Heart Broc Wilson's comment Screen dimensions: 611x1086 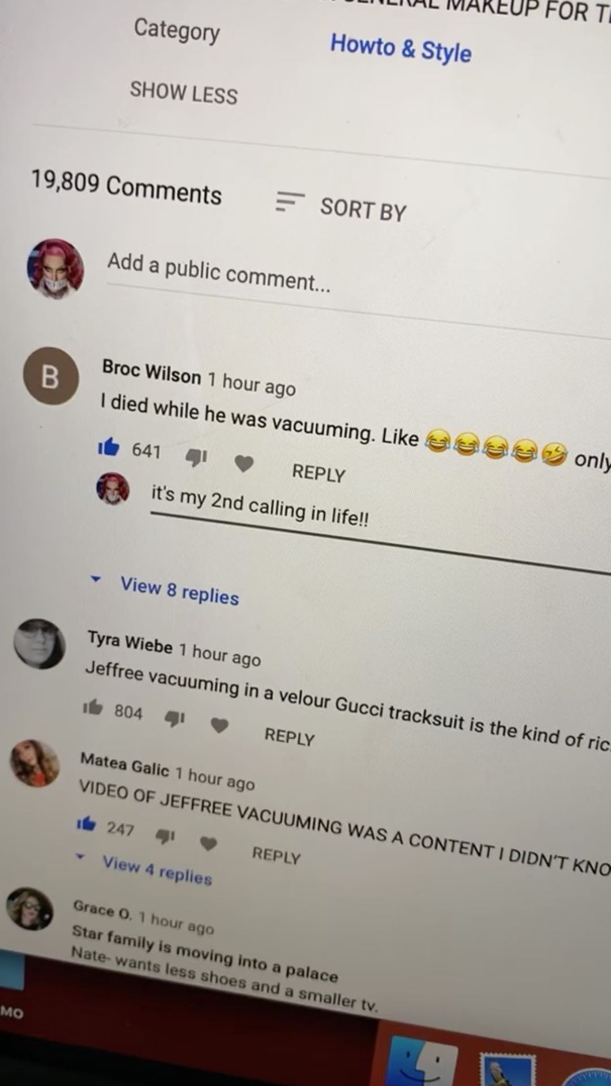pos(244,464)
